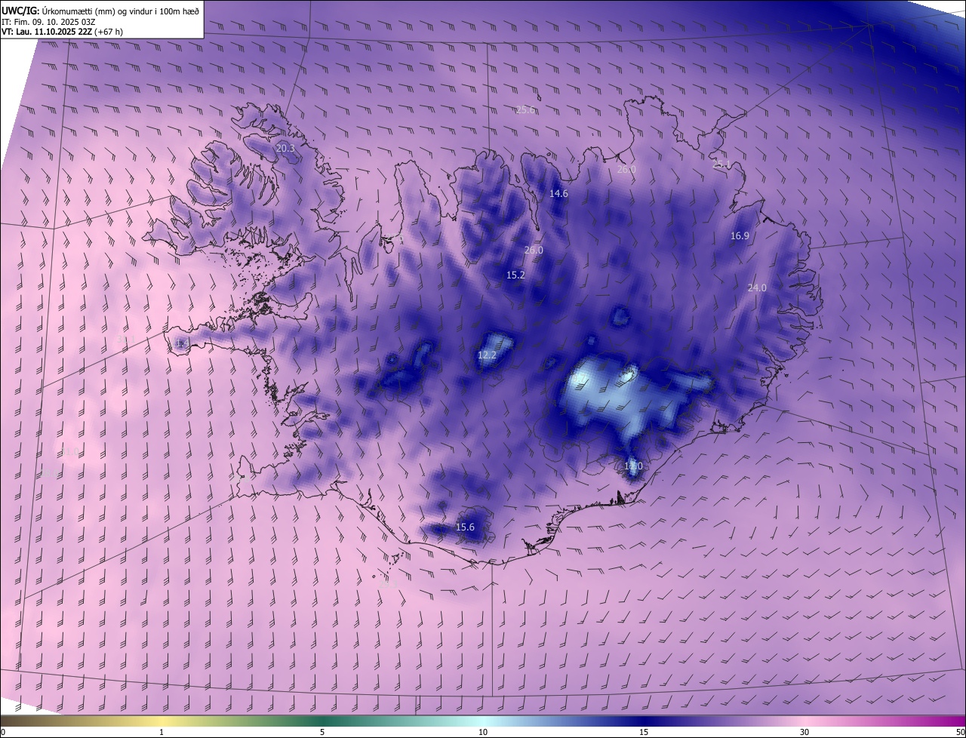This screenshot has height=738, width=966.
Task: Click the tick label 1 on the colour scale
Action: point(162,732)
